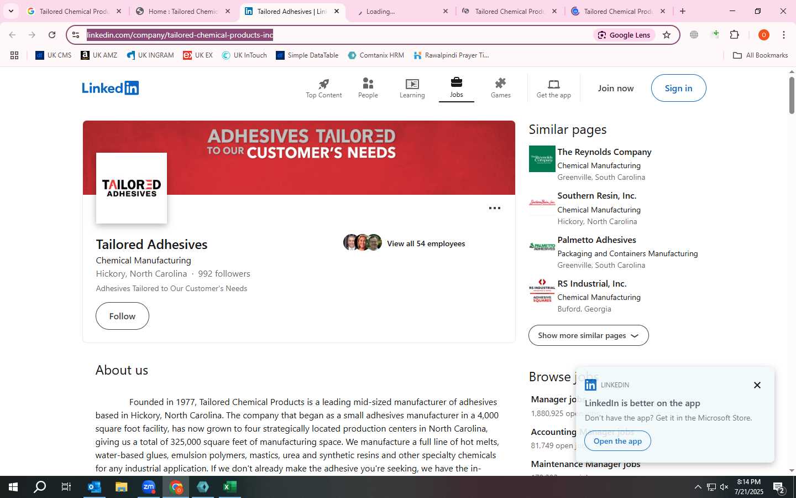796x498 pixels.
Task: Open the Tailored Adhesives company logo
Action: point(132,188)
